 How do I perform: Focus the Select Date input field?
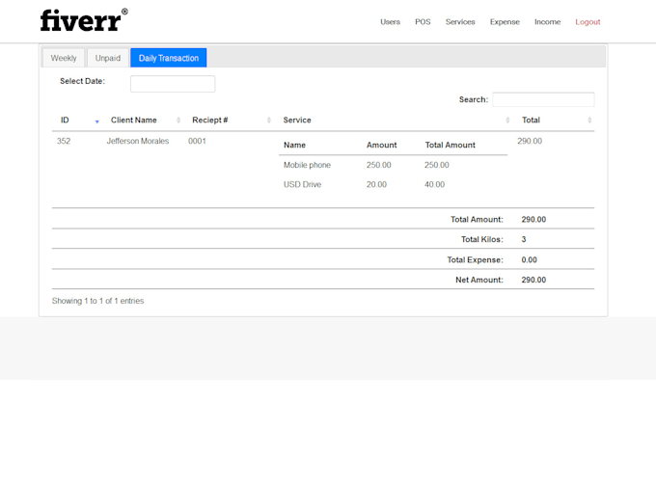173,84
